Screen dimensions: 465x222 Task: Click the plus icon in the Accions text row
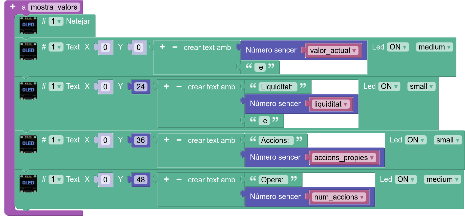[x=166, y=140]
